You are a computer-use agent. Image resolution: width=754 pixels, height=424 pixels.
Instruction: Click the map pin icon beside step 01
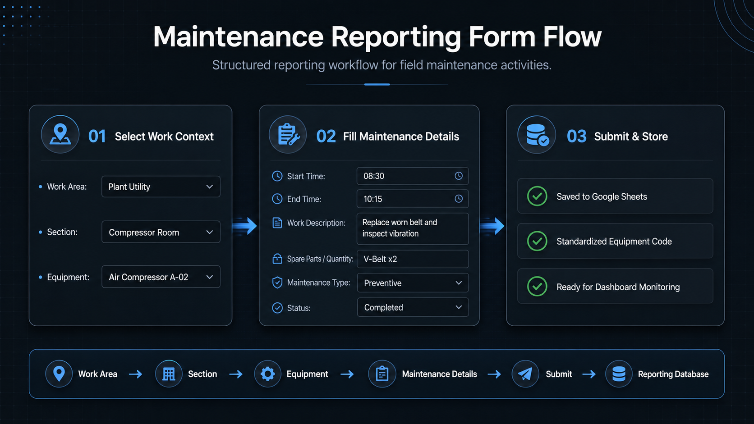pos(60,134)
